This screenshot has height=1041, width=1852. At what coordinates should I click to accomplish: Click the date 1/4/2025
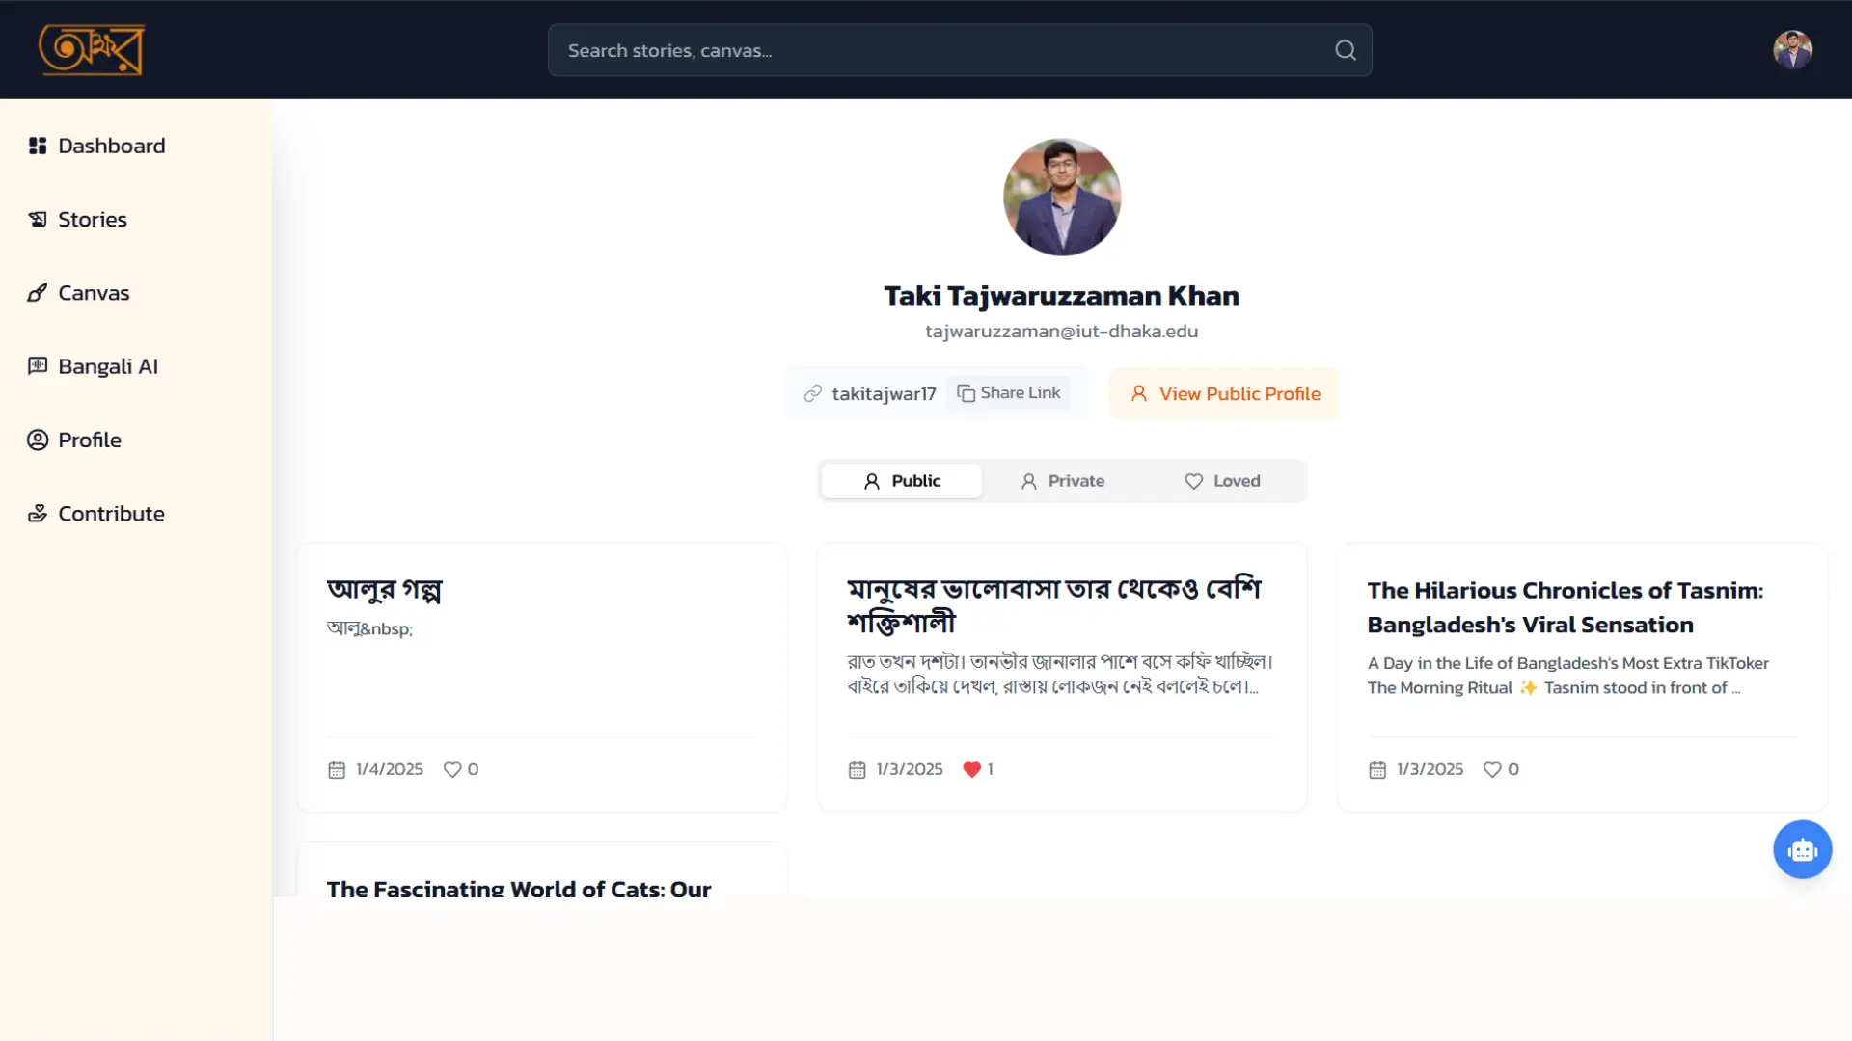pos(389,769)
